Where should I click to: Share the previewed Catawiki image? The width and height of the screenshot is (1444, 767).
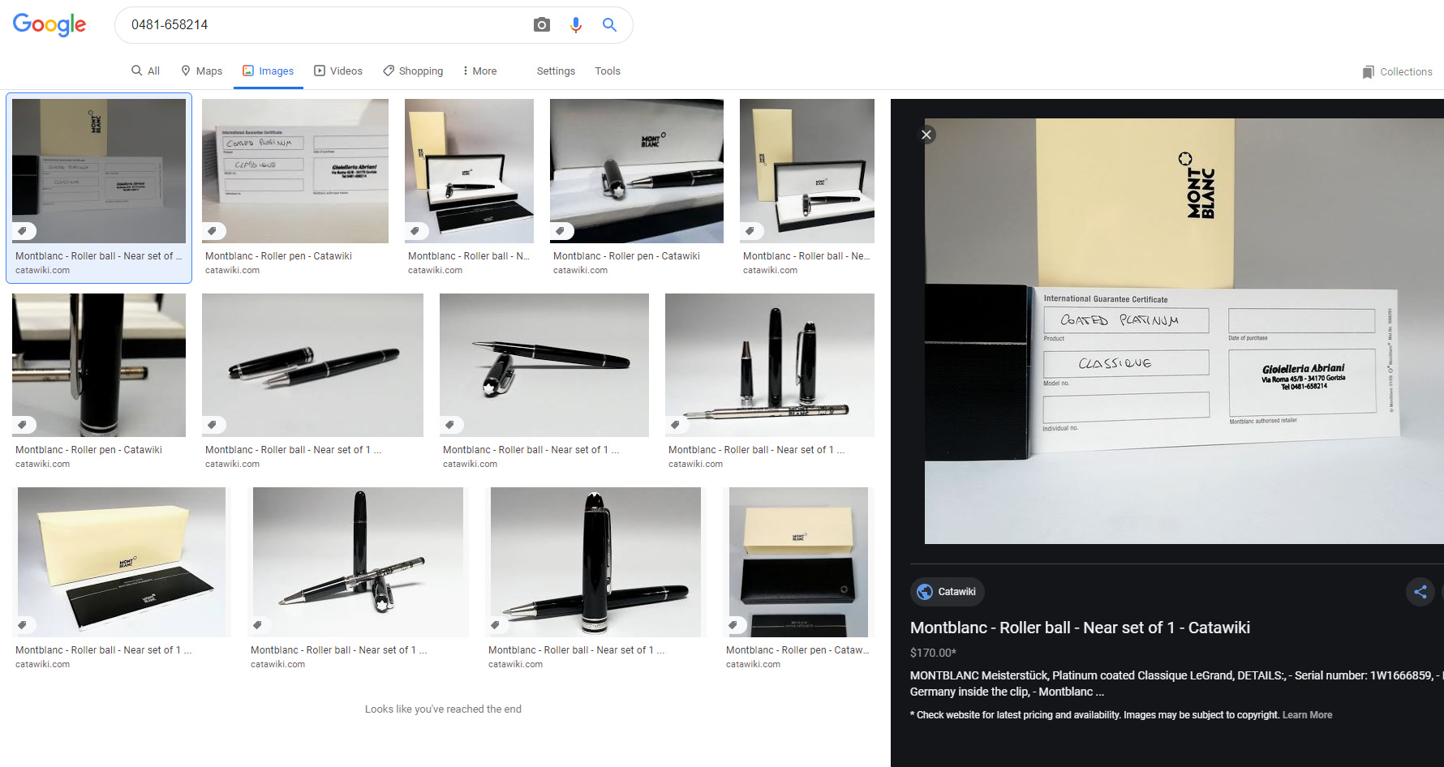click(1420, 592)
